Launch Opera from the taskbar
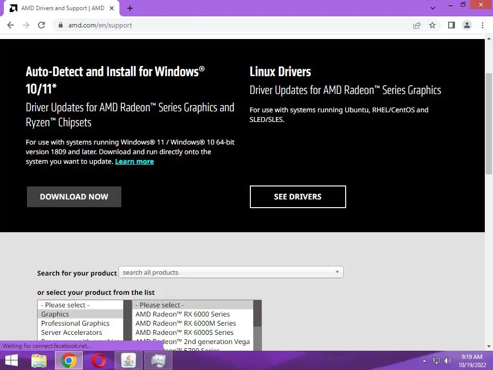Viewport: 493px width, 370px height. 98,360
